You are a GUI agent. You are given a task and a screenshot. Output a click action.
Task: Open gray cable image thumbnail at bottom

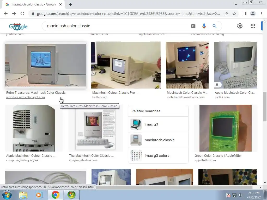point(46,178)
